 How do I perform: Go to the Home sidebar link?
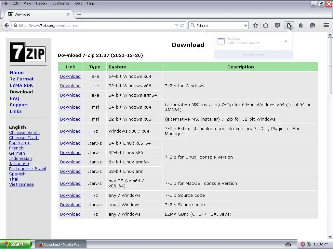(x=17, y=72)
